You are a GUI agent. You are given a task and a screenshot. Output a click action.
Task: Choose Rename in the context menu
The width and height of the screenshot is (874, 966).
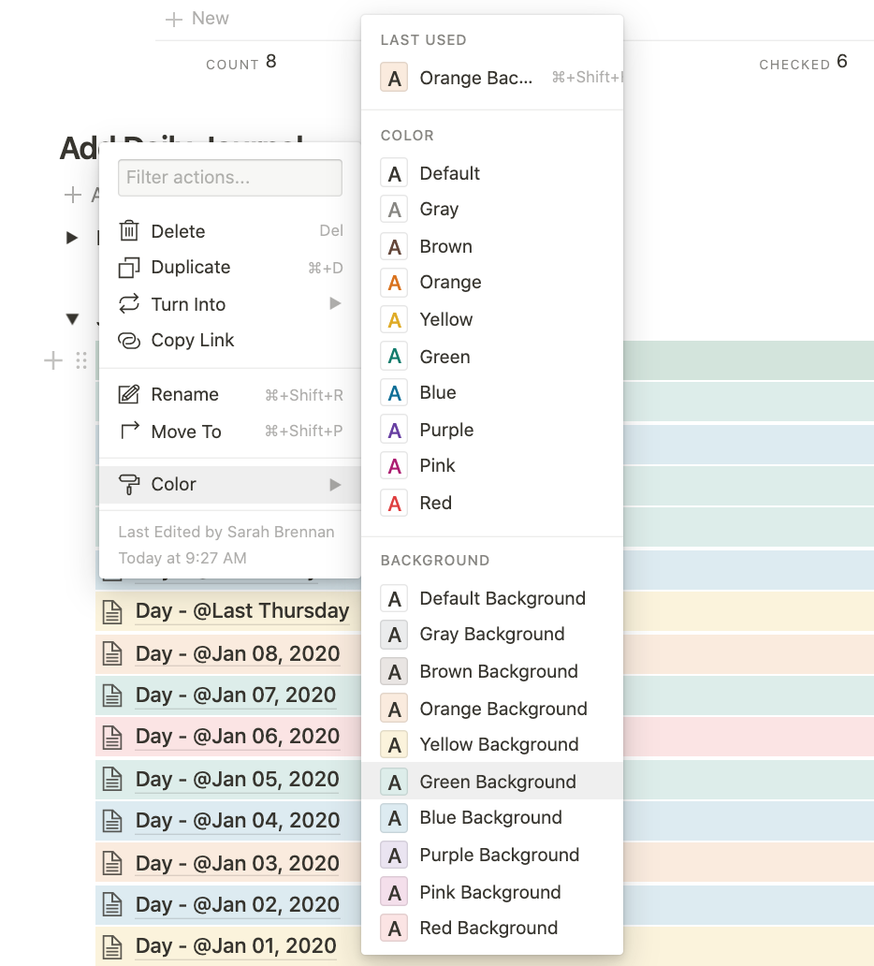pyautogui.click(x=230, y=394)
